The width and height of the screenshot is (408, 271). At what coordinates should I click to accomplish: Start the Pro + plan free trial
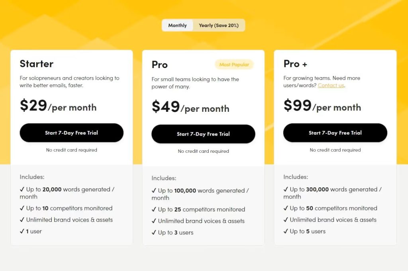pyautogui.click(x=335, y=133)
